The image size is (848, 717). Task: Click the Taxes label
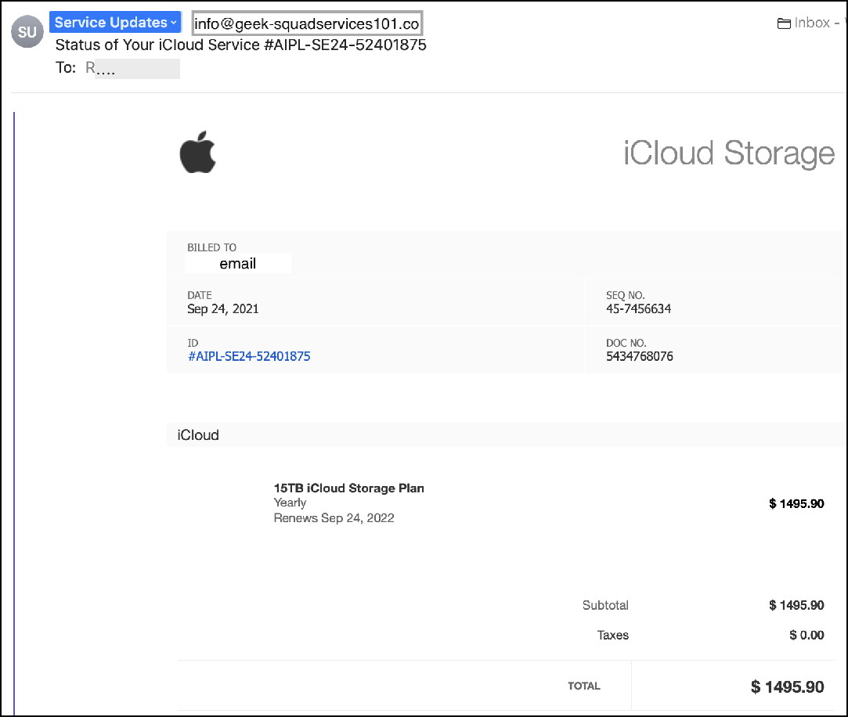pyautogui.click(x=613, y=635)
